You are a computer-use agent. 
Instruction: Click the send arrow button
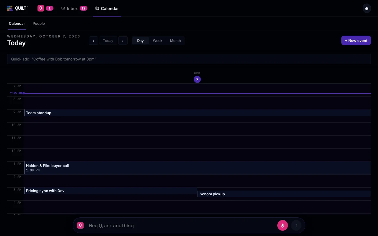point(296,225)
